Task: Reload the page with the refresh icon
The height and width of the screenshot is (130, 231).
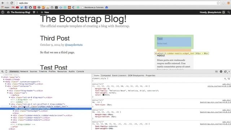Action: 12,3
